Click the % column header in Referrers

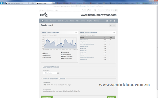(106, 37)
